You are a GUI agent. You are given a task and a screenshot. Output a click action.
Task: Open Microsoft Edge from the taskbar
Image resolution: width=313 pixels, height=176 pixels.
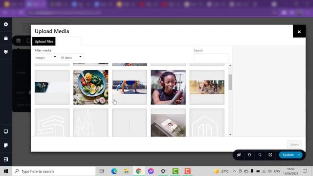[114, 171]
